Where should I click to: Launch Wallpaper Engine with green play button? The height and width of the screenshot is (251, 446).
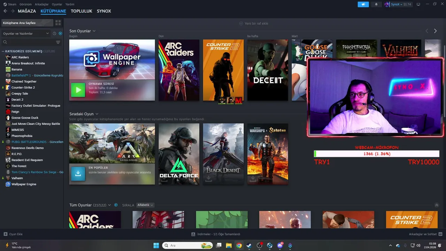click(x=78, y=90)
